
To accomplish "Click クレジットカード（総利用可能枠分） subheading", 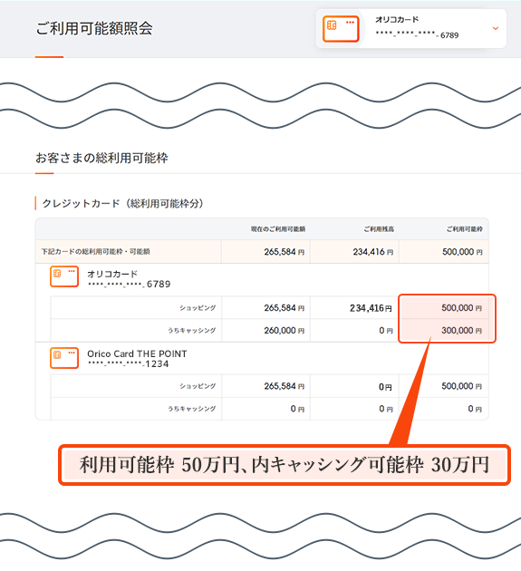I will click(122, 203).
